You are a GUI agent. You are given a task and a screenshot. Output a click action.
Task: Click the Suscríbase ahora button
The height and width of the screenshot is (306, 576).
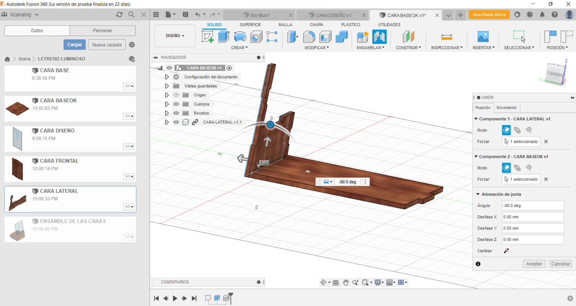489,14
